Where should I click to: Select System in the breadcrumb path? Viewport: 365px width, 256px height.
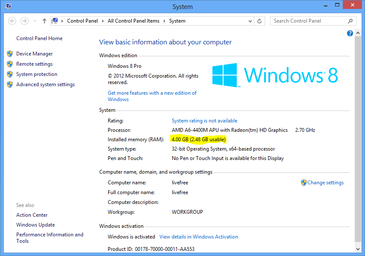177,21
